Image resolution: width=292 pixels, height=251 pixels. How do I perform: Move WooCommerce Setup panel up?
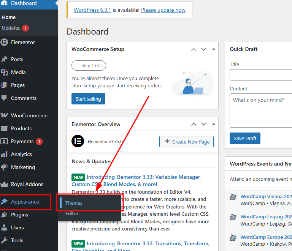tap(194, 49)
